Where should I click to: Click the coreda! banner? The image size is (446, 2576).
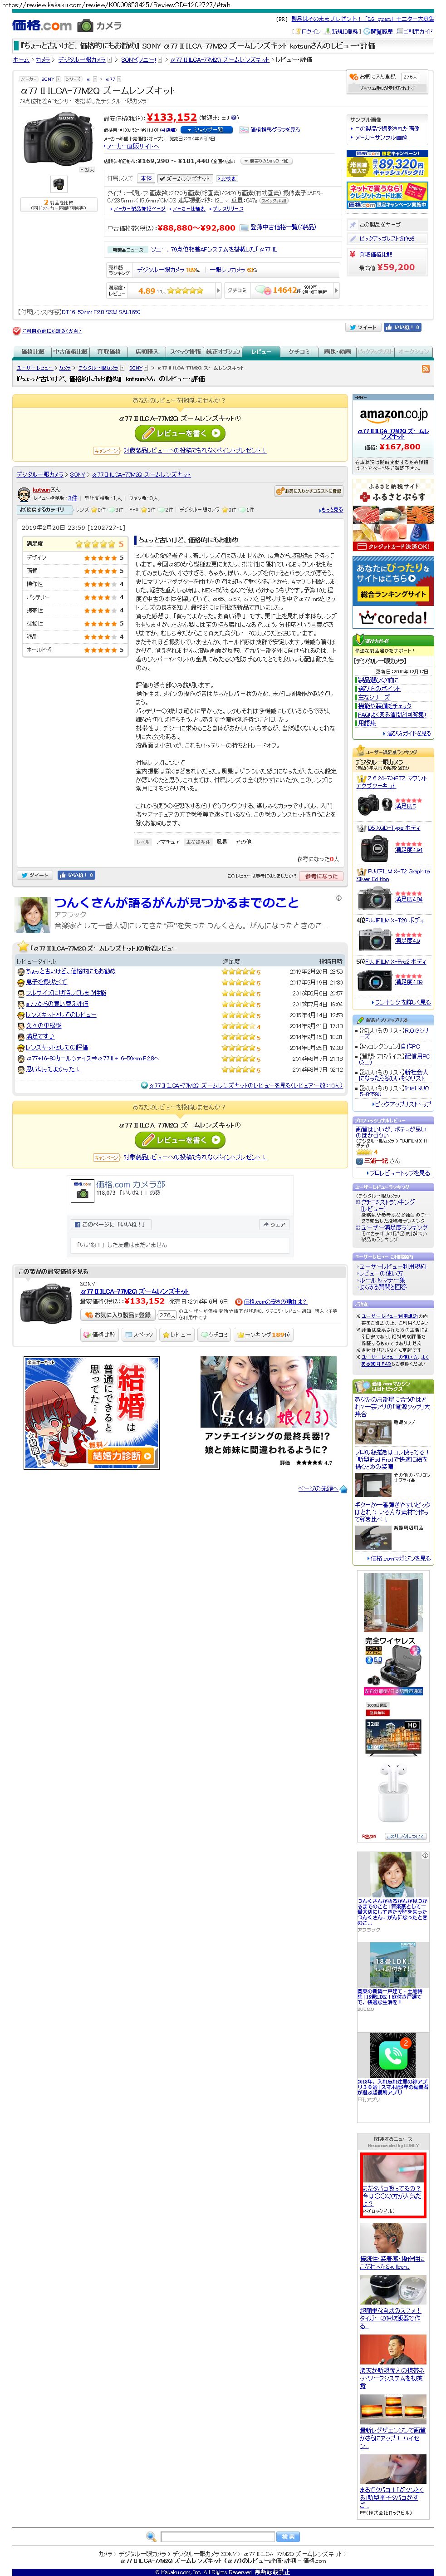click(x=392, y=618)
